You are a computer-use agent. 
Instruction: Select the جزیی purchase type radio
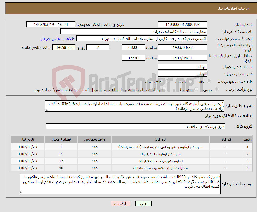tap(217, 89)
